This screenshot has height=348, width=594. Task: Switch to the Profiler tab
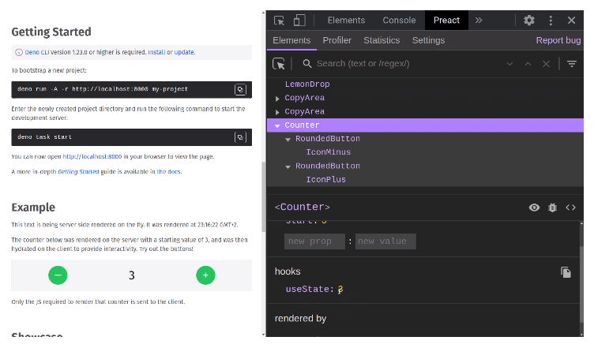point(337,40)
